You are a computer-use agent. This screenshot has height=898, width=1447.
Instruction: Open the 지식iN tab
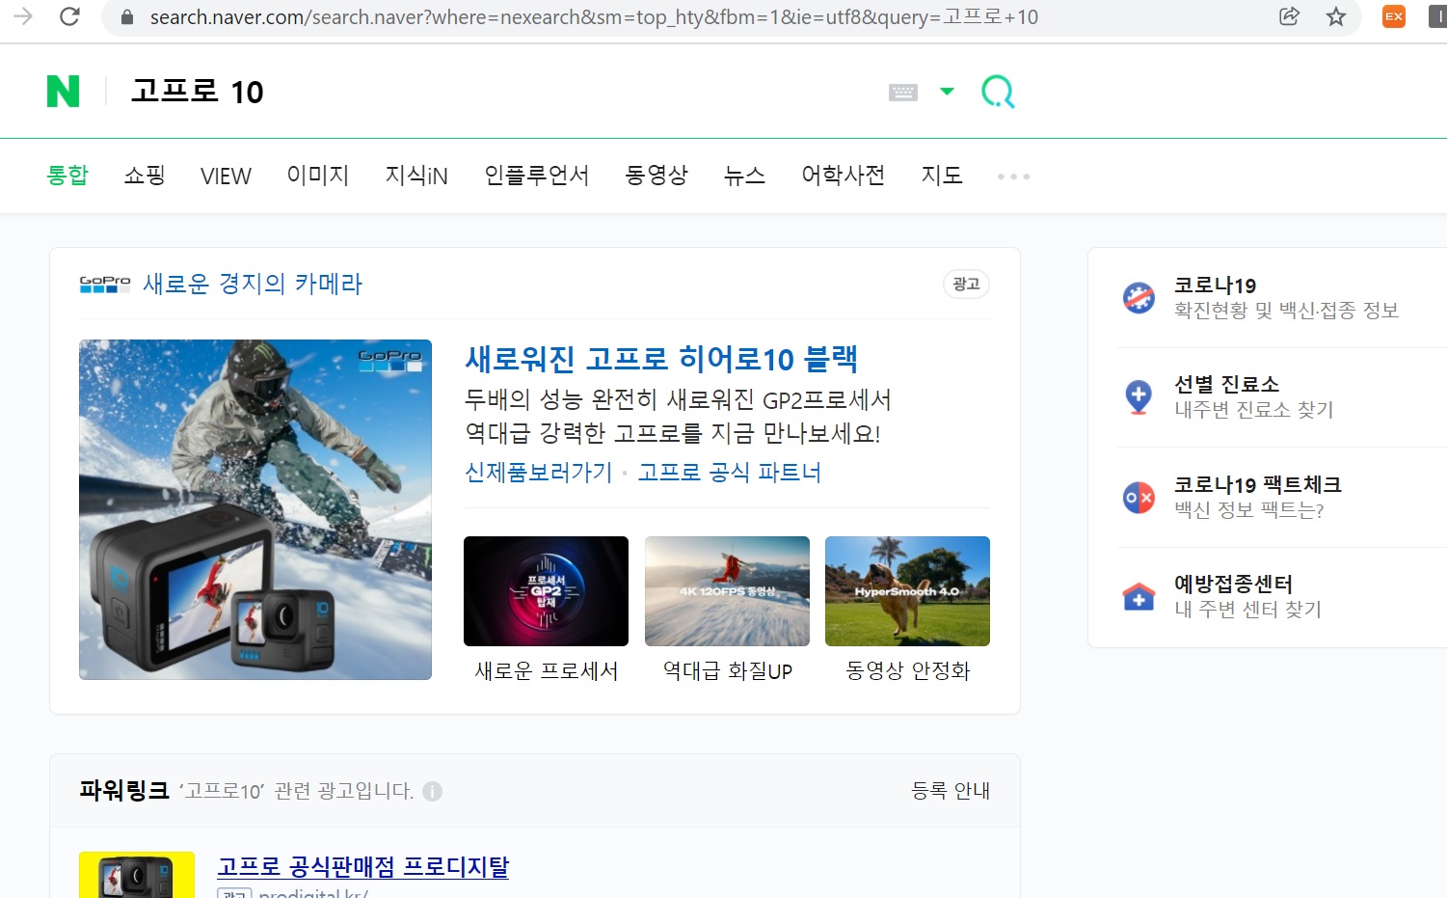coord(416,176)
